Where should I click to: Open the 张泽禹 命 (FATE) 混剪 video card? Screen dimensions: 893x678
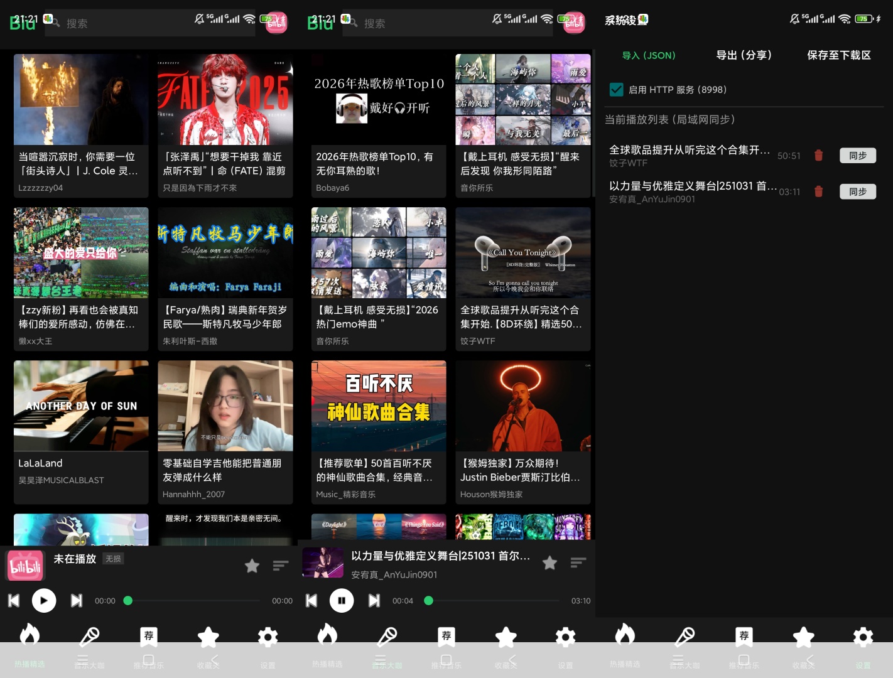point(225,126)
